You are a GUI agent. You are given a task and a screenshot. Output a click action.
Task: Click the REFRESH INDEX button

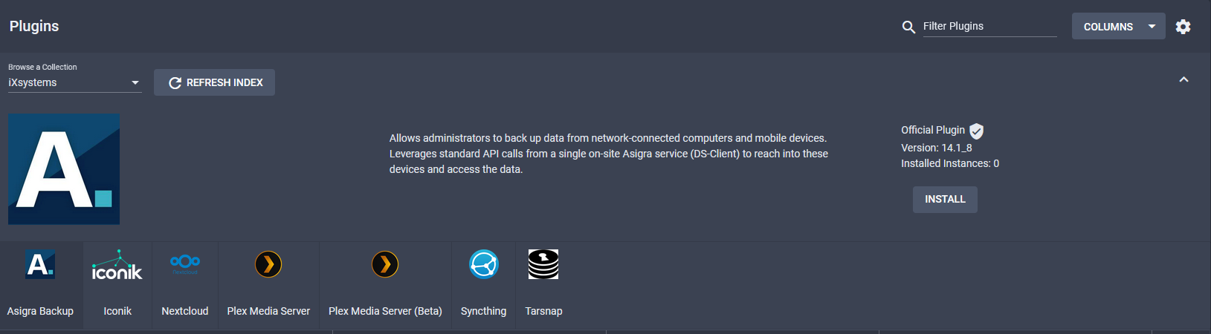click(x=214, y=82)
